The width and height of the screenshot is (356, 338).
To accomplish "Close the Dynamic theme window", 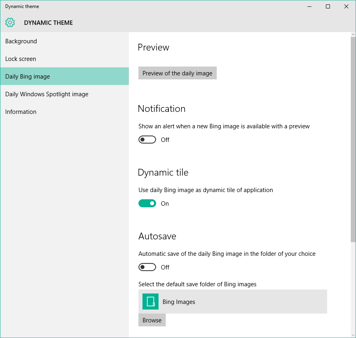I will [346, 6].
